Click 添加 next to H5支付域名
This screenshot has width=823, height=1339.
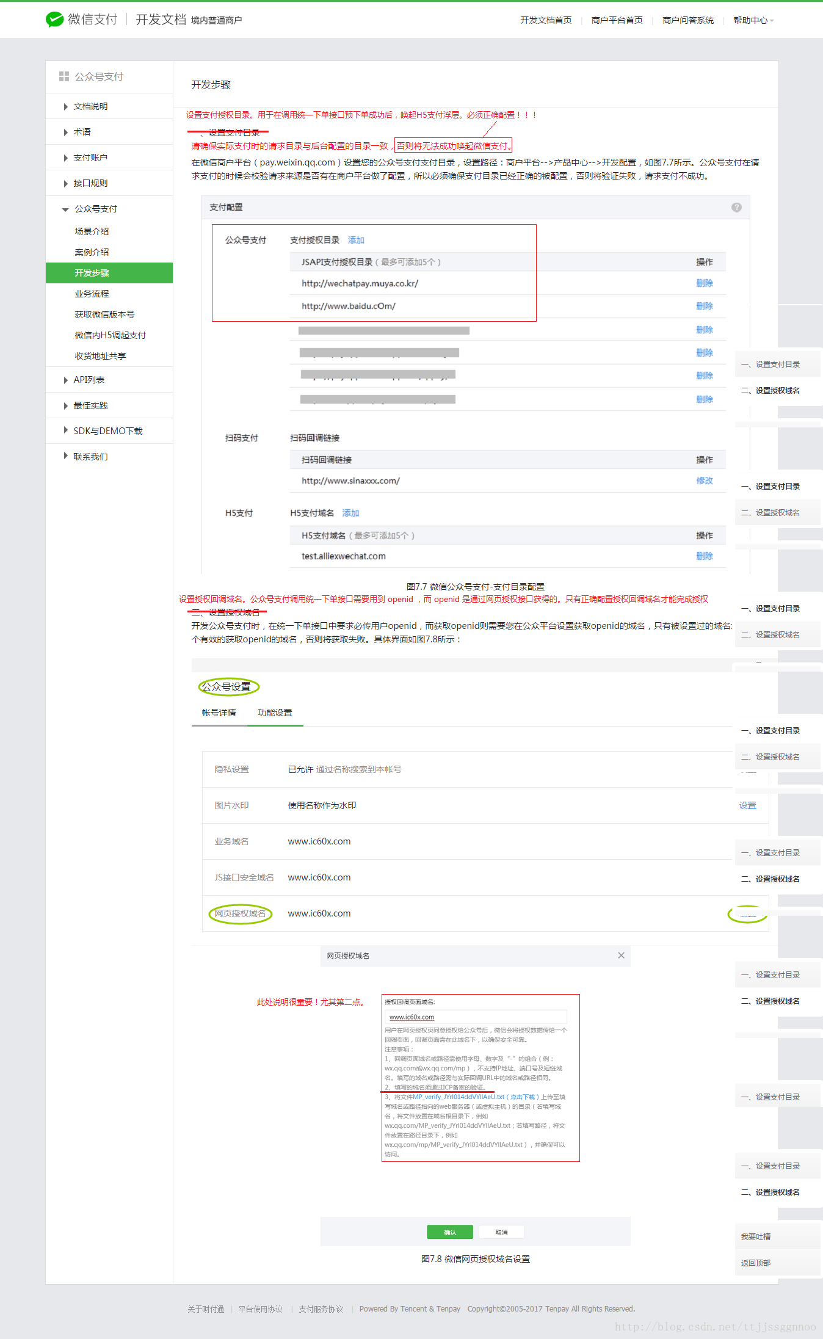[x=350, y=513]
